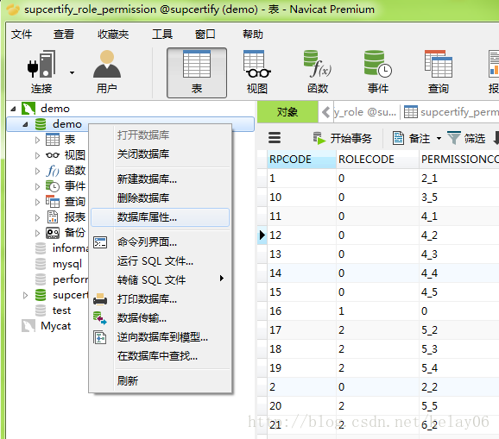This screenshot has width=499, height=439.
Task: Open the 查看 (View) menu
Action: (x=64, y=34)
